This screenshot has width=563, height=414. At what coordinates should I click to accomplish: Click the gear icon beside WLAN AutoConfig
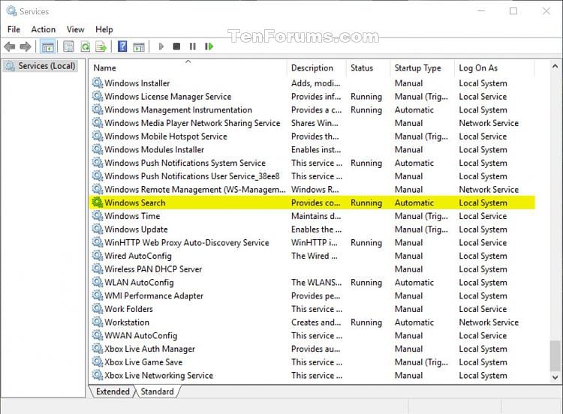point(98,282)
